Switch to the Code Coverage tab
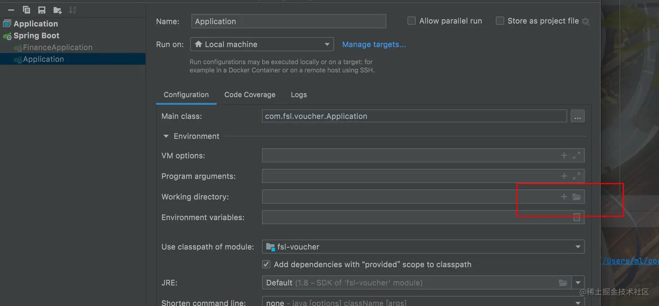 250,94
